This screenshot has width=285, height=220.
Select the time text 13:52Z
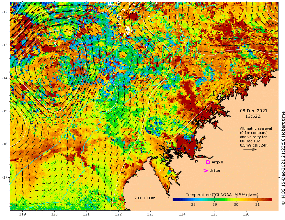(253, 116)
